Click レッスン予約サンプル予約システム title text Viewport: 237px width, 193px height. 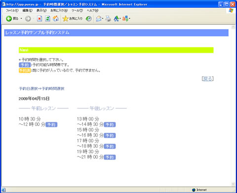[x=37, y=33]
